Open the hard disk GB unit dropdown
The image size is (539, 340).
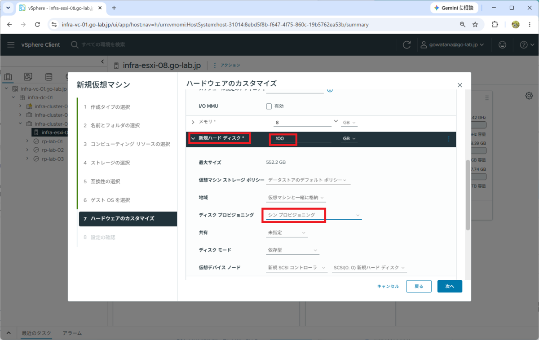[349, 139]
